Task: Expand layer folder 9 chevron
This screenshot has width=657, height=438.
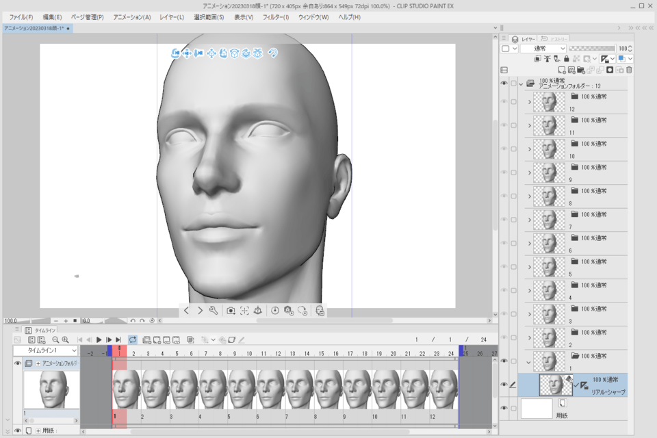Action: [x=529, y=172]
